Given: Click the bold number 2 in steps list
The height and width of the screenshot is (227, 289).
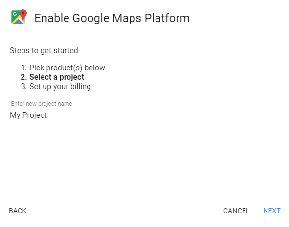Looking at the screenshot, I should coord(24,77).
